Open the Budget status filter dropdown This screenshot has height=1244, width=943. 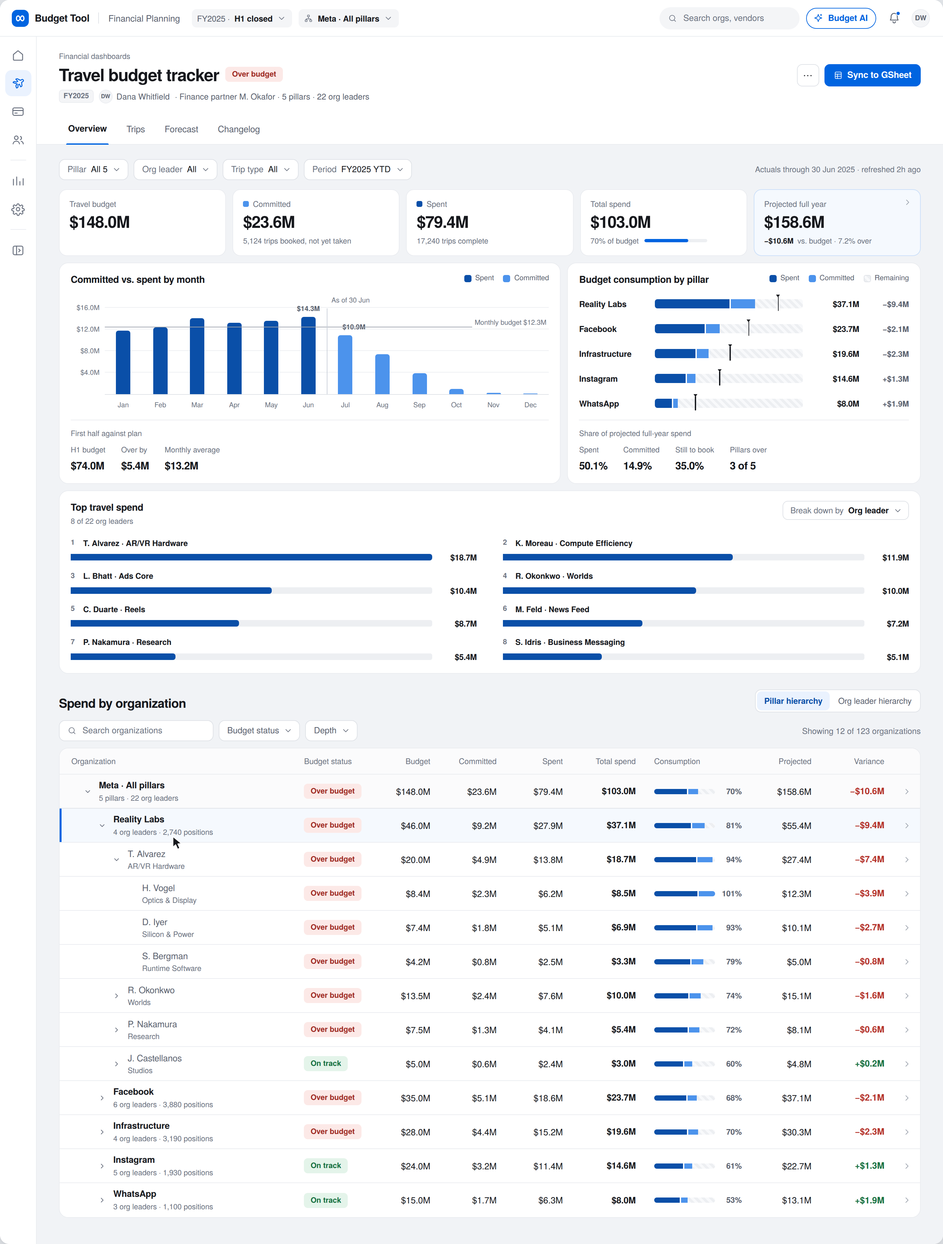(x=259, y=730)
